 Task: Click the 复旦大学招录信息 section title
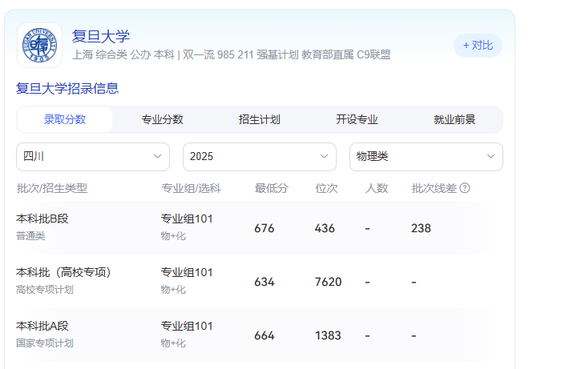coord(67,88)
